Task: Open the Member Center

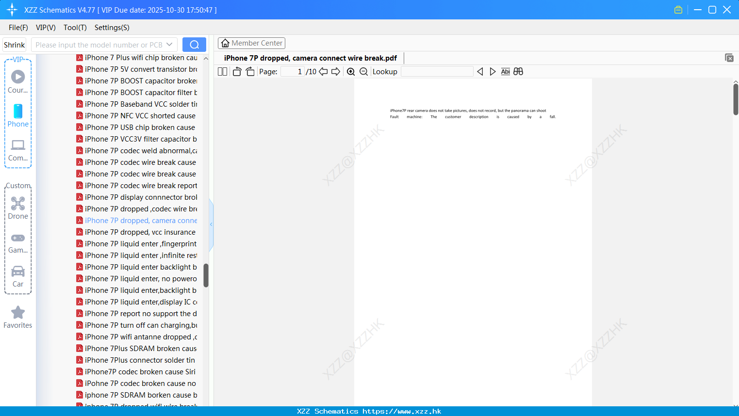Action: coord(251,43)
